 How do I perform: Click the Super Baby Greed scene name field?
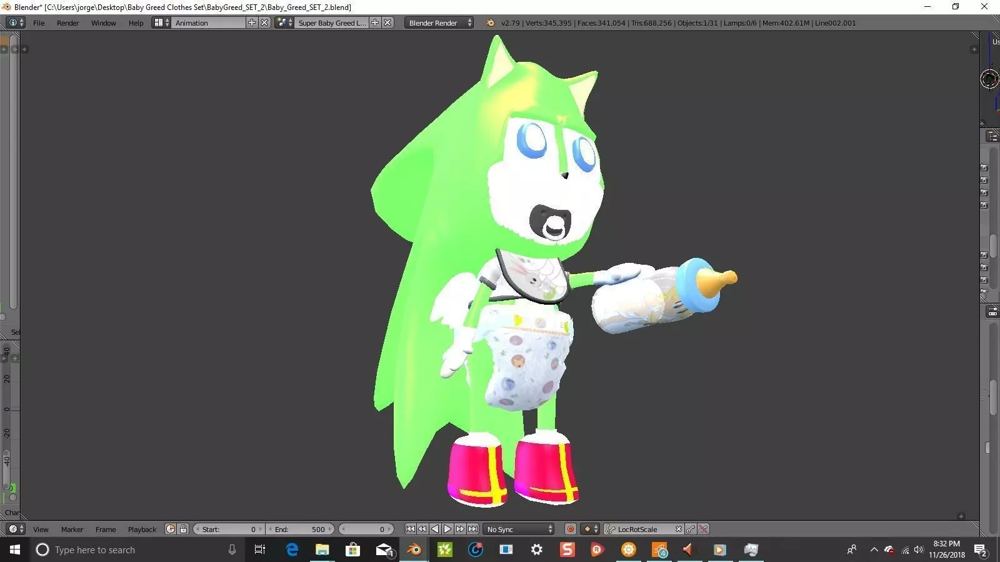332,22
